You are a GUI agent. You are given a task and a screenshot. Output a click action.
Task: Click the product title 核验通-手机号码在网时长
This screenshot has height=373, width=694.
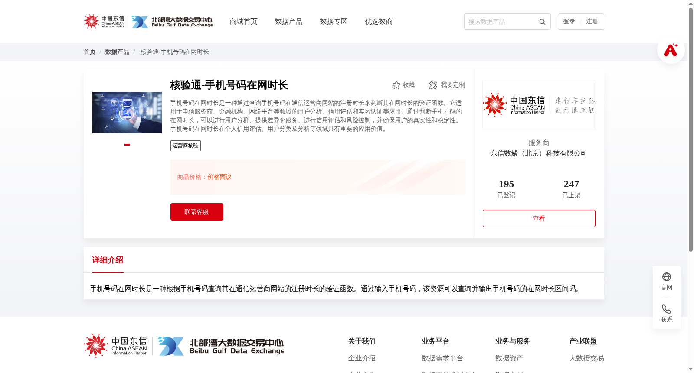coord(229,85)
